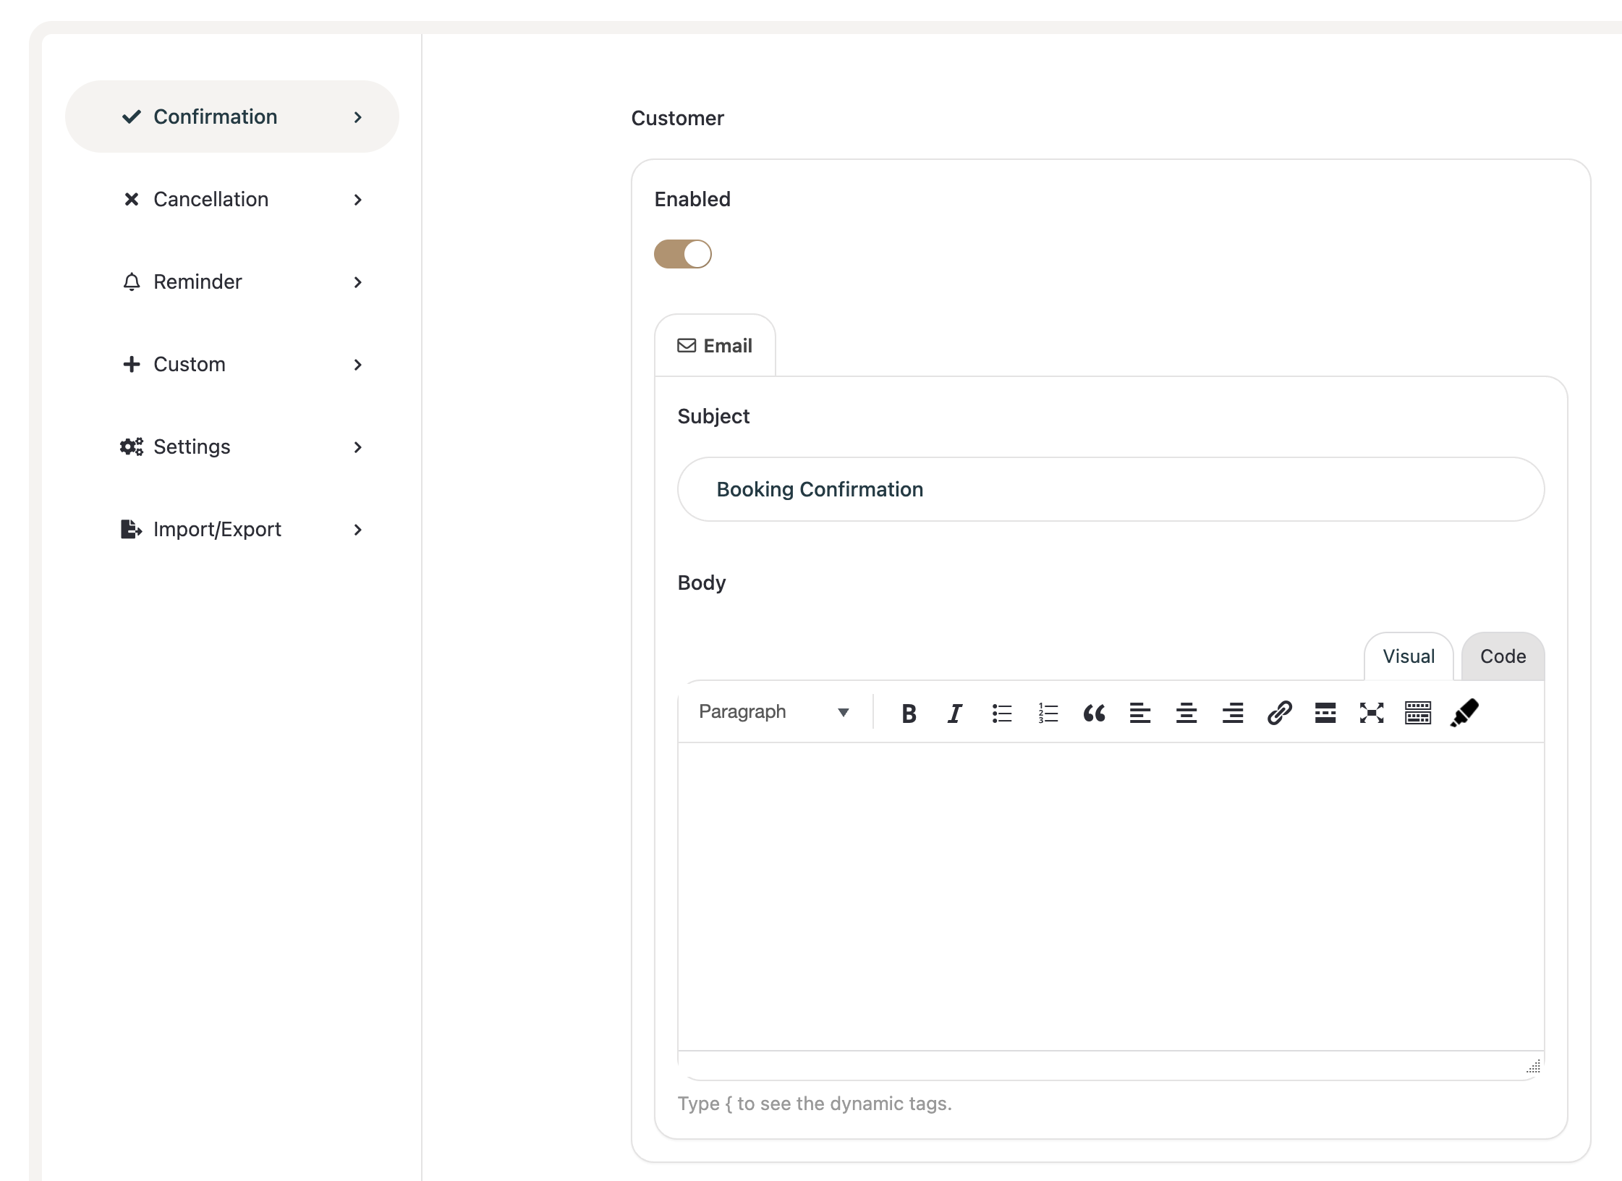This screenshot has height=1181, width=1622.
Task: Open the Import/Export section
Action: (217, 530)
